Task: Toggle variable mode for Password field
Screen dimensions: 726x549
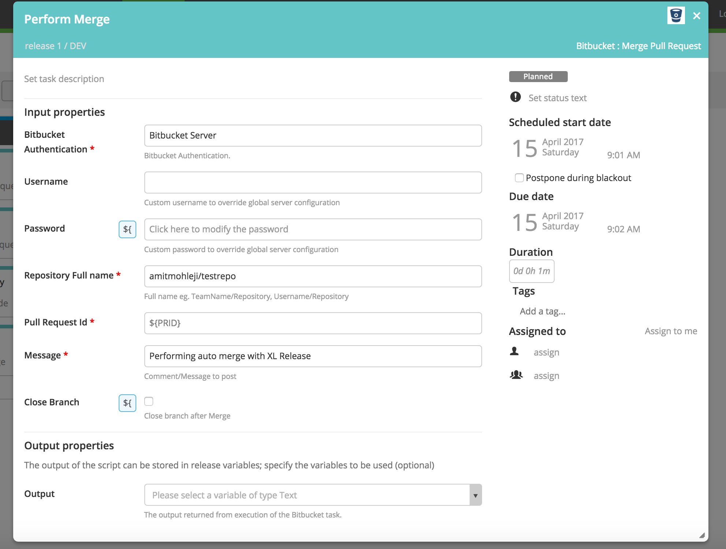Action: pyautogui.click(x=127, y=229)
